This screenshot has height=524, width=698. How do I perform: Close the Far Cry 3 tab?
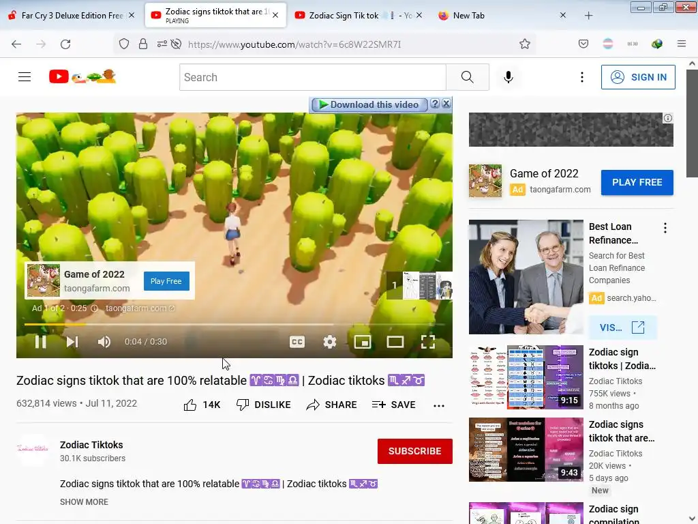(x=132, y=15)
